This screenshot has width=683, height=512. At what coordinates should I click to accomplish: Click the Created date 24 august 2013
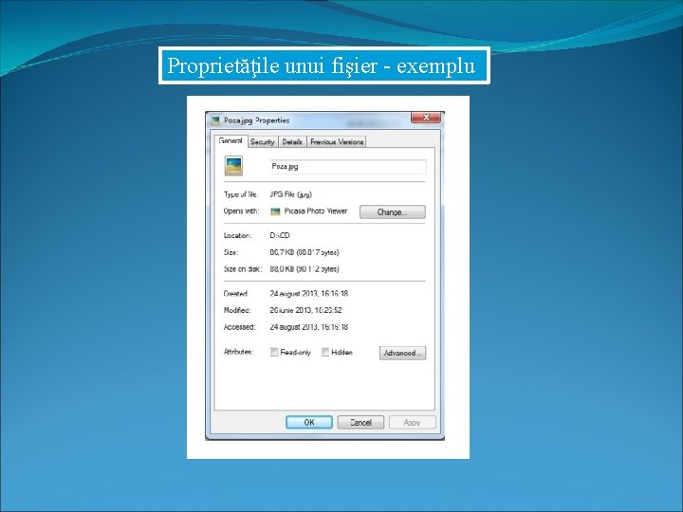coord(309,293)
